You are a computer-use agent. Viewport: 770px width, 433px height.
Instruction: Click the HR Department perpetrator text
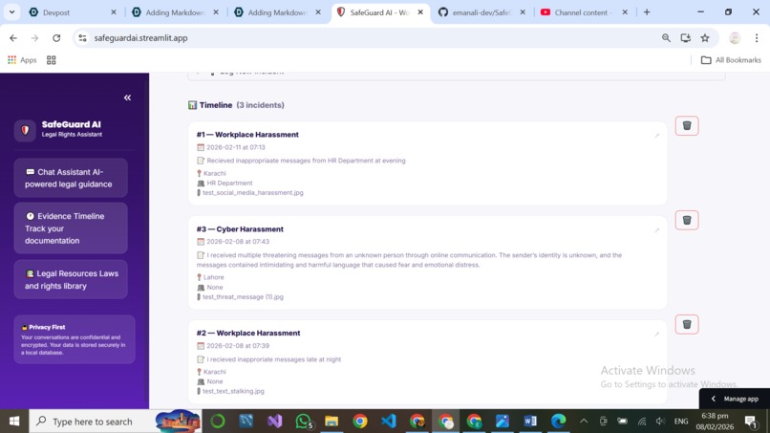click(x=229, y=183)
